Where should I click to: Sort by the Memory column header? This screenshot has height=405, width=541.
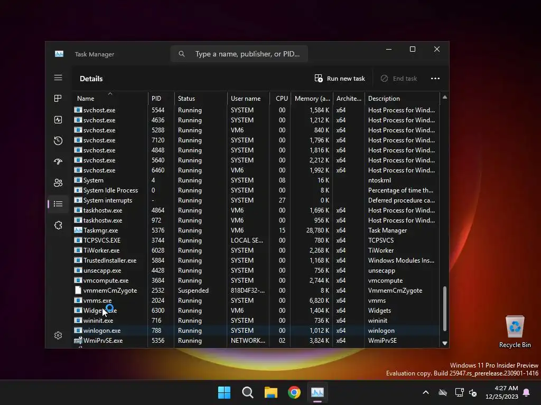pyautogui.click(x=312, y=99)
